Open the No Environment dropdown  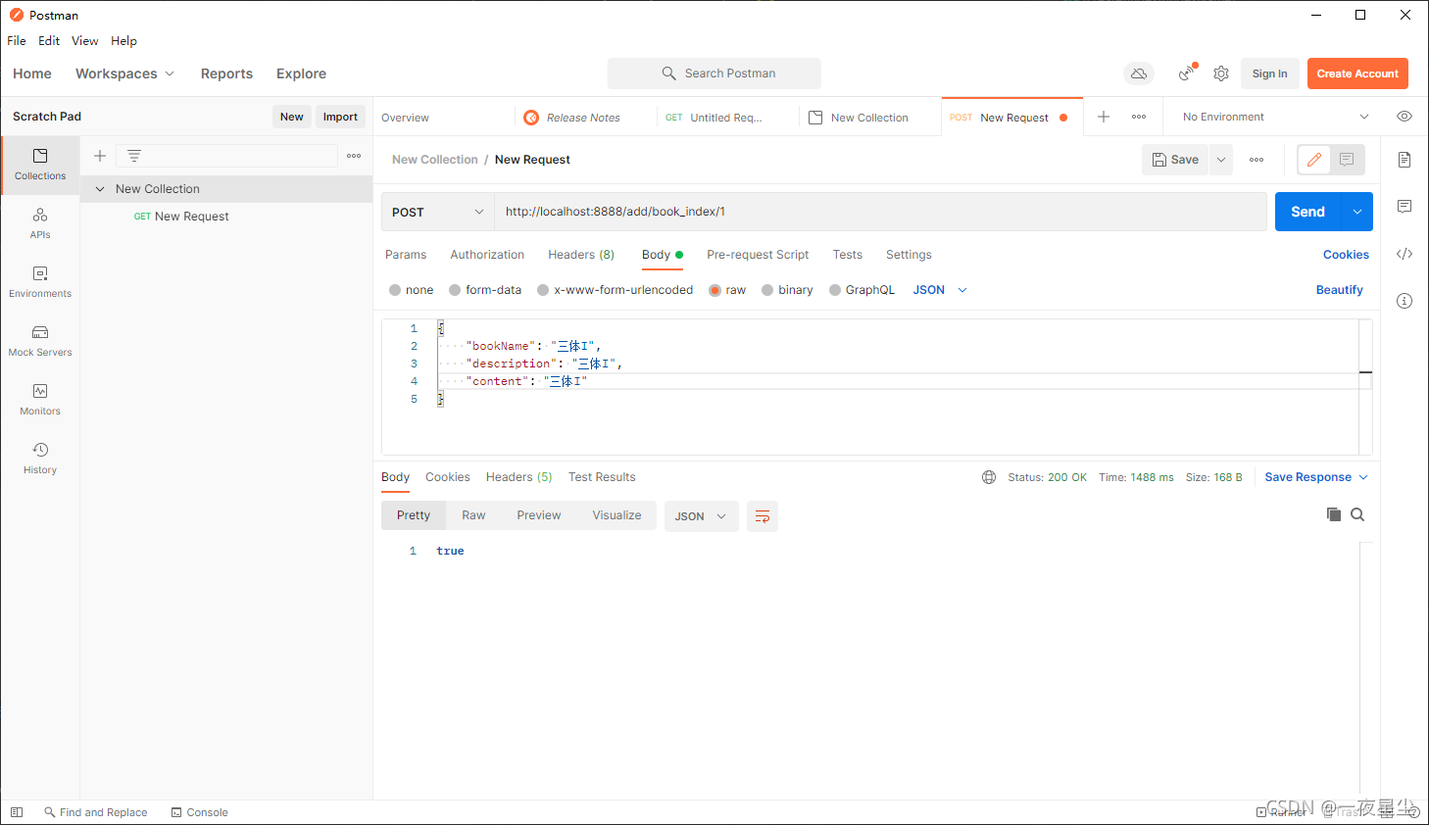point(1275,117)
